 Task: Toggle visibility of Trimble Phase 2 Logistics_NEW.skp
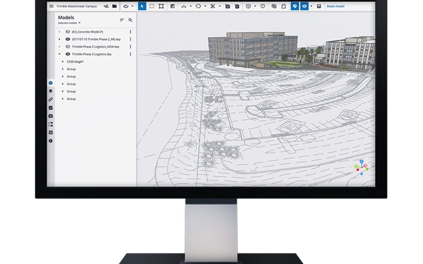68,47
